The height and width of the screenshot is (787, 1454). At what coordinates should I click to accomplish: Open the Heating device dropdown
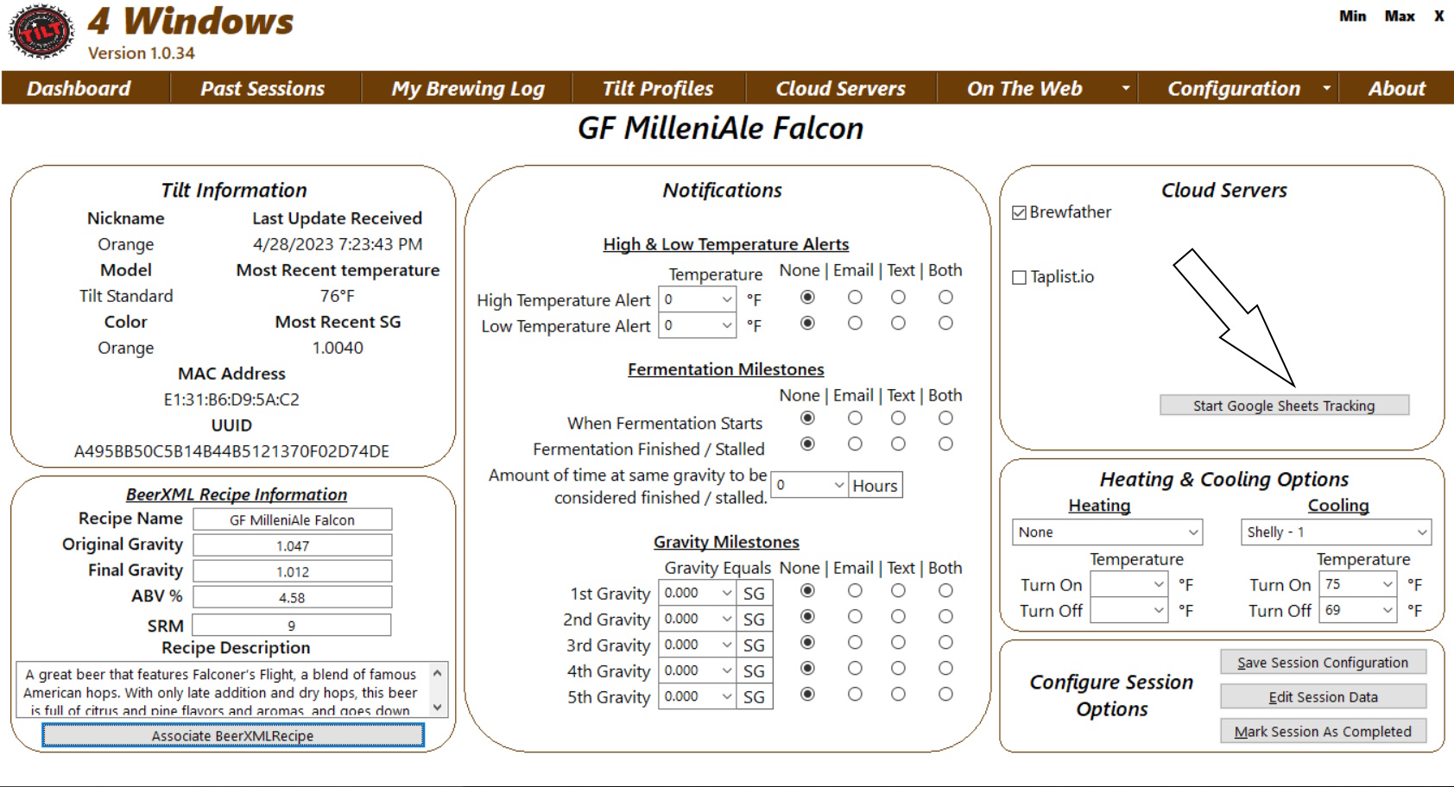click(1107, 532)
